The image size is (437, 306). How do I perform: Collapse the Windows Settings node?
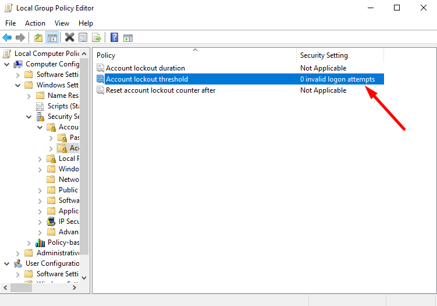tap(18, 86)
